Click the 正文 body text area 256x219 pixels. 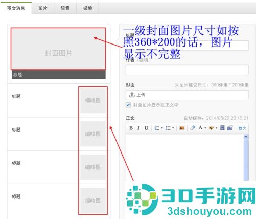[x=185, y=157]
